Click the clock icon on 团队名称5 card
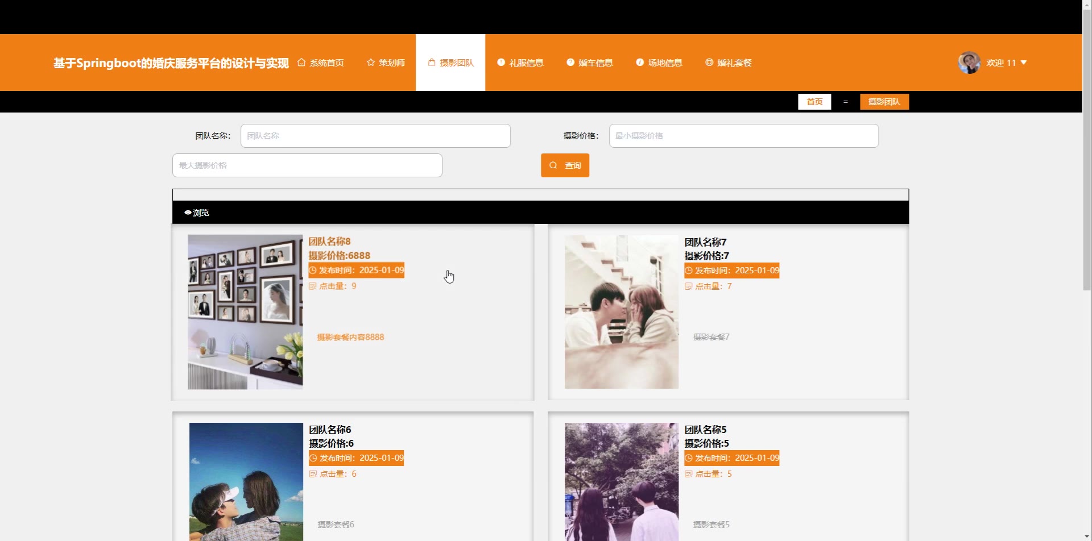This screenshot has height=541, width=1092. [689, 458]
